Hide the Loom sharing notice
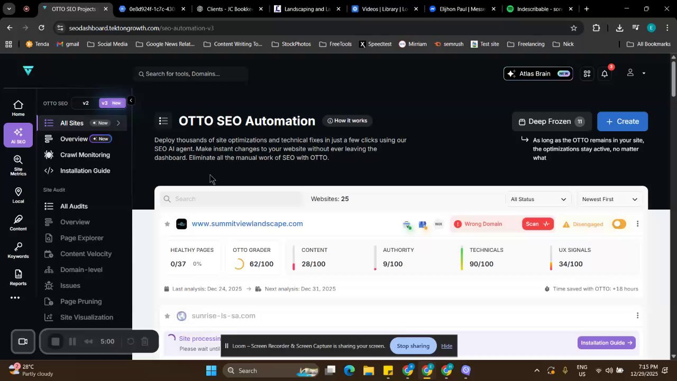The image size is (677, 381). click(447, 346)
